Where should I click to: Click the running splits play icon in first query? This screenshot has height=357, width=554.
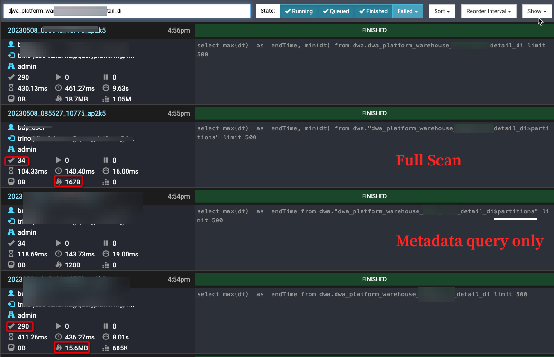coord(59,77)
